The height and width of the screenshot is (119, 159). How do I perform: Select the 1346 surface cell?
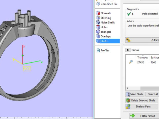(x=153, y=62)
